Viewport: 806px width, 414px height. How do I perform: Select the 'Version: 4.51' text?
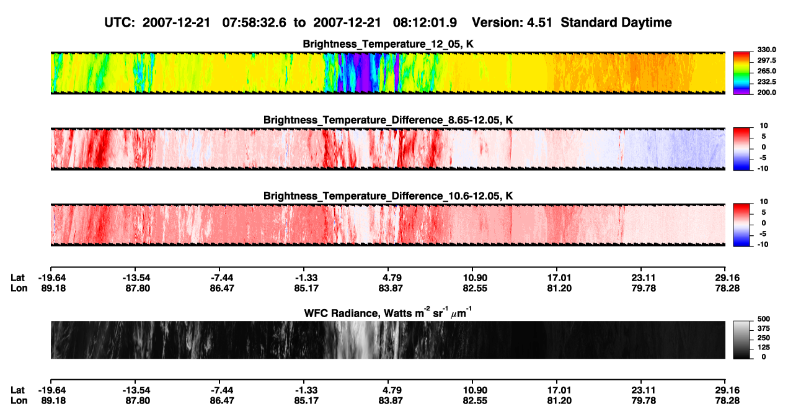[513, 22]
